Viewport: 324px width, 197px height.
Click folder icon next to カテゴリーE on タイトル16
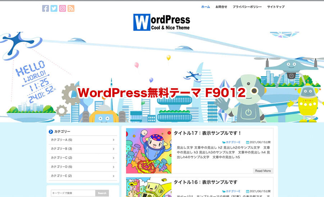click(x=224, y=191)
